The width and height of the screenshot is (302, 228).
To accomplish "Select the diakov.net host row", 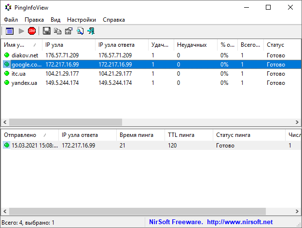I will click(151, 55).
